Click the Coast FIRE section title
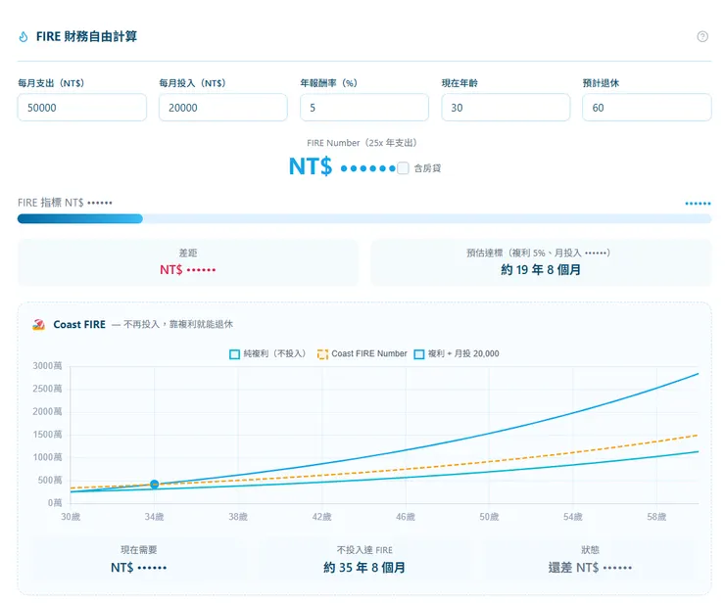The image size is (725, 603). [x=79, y=324]
